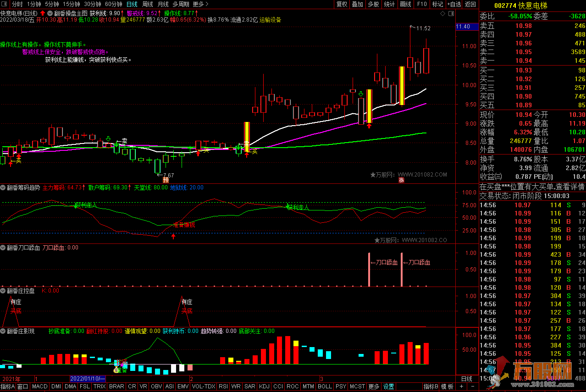Click the 复权 button
This screenshot has height=392, width=586.
342,4
